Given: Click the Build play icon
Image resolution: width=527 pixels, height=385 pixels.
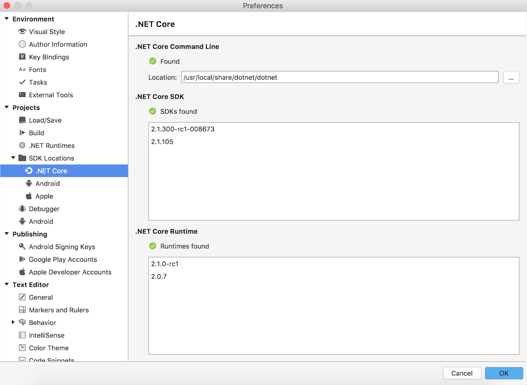Looking at the screenshot, I should [22, 133].
